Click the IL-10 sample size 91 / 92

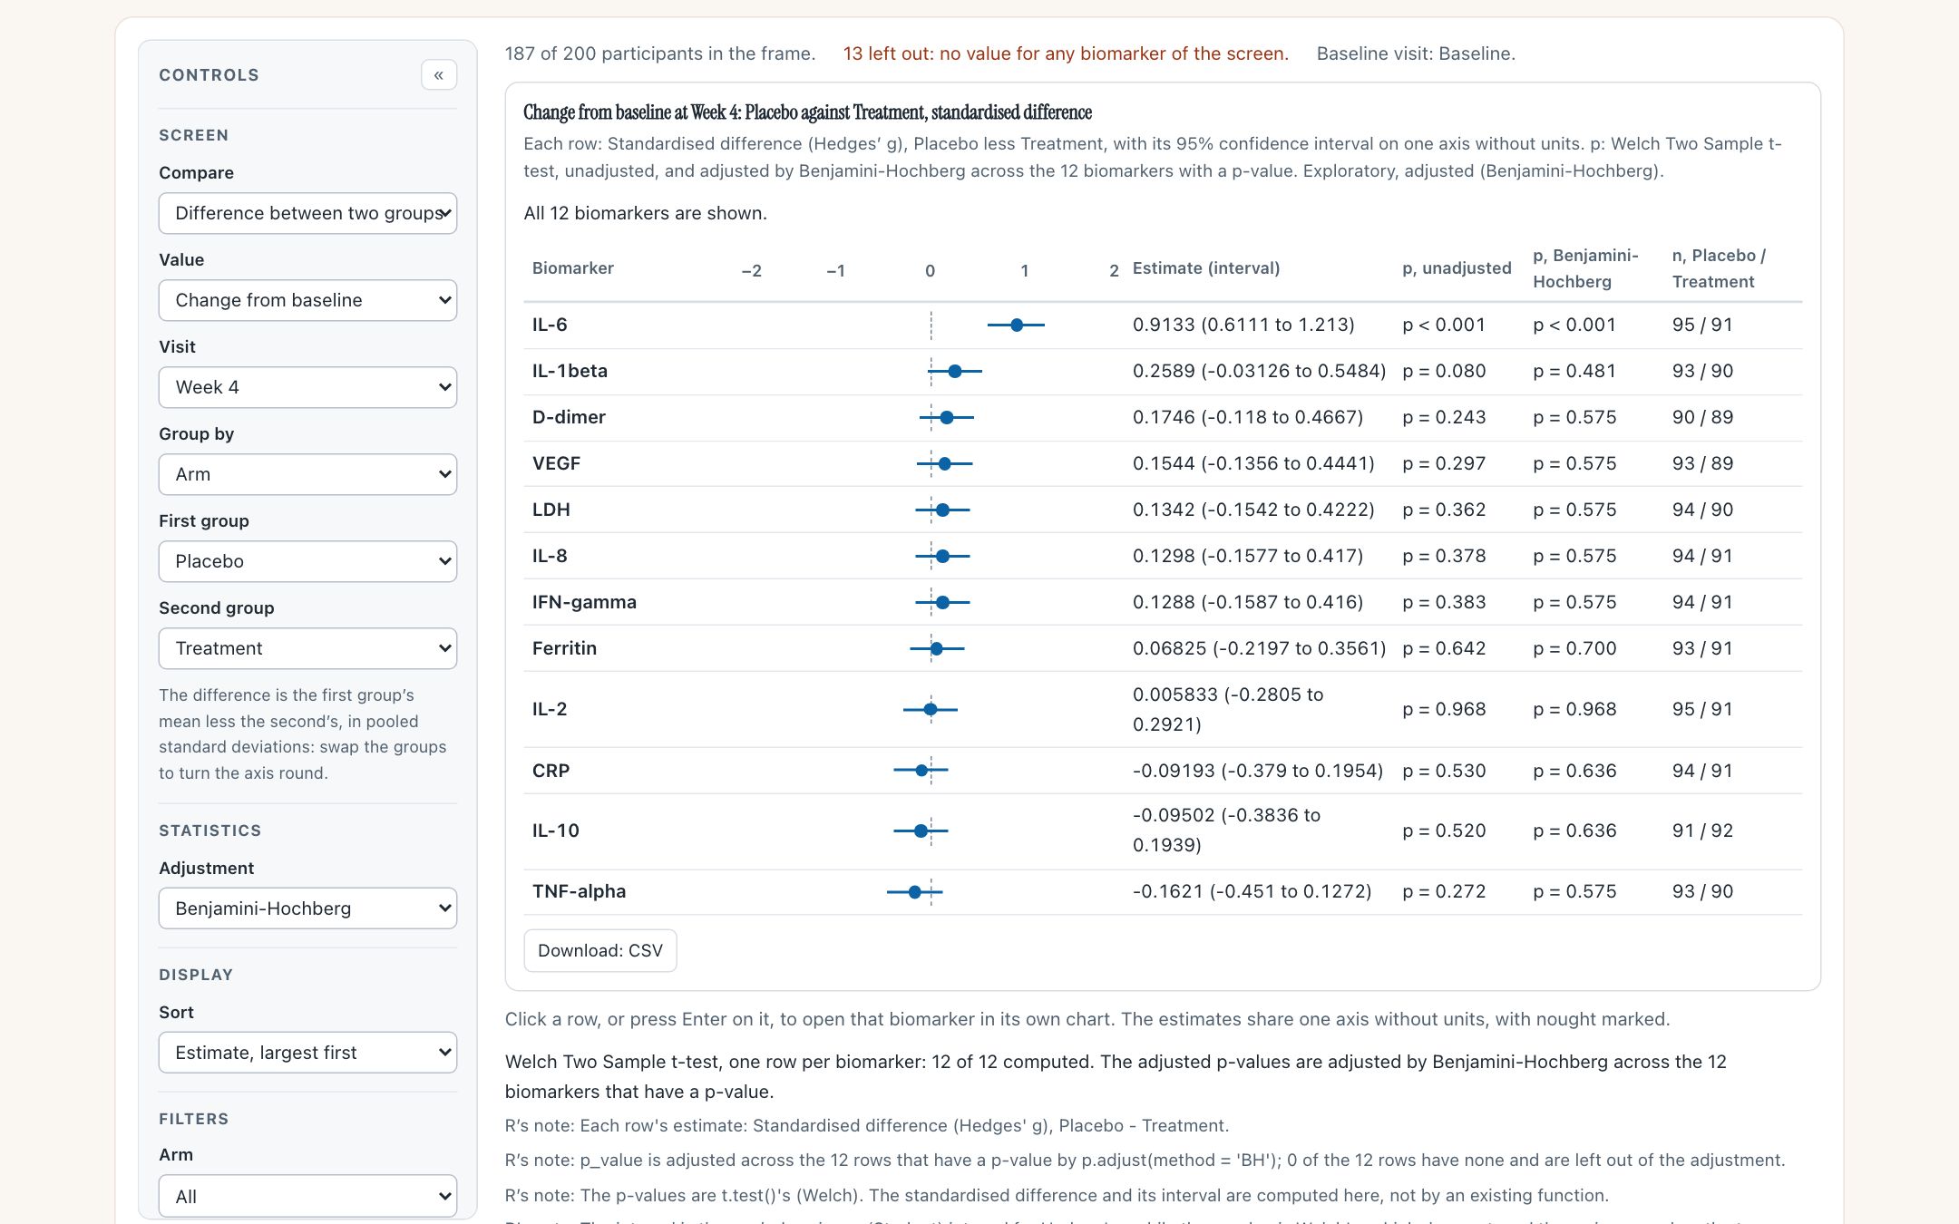coord(1702,831)
